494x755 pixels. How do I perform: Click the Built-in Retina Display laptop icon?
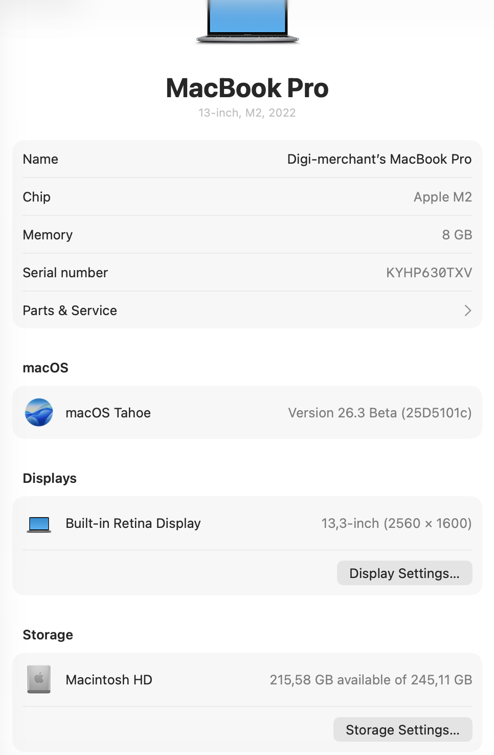pyautogui.click(x=39, y=524)
